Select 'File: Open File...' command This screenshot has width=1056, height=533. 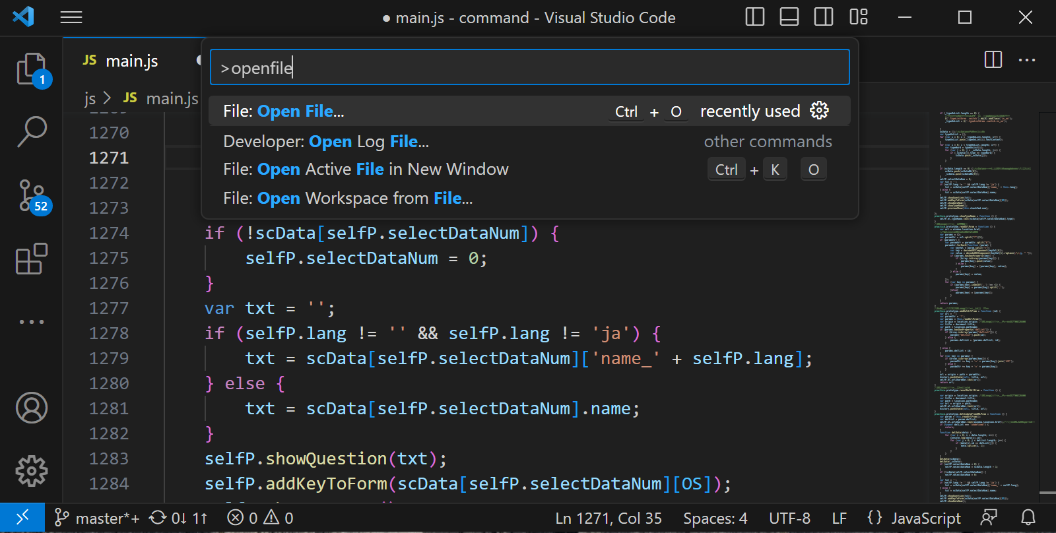[x=529, y=111]
